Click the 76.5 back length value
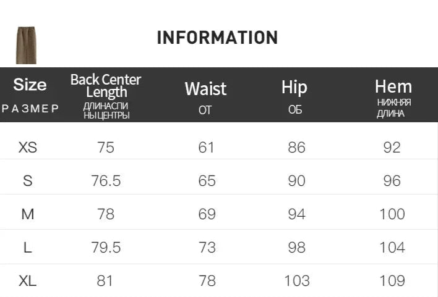Viewport: 438px width, 297px height. tap(106, 181)
